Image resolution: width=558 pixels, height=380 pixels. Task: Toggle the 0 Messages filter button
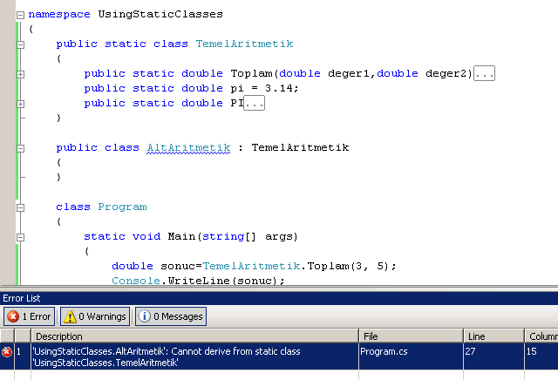tap(170, 316)
